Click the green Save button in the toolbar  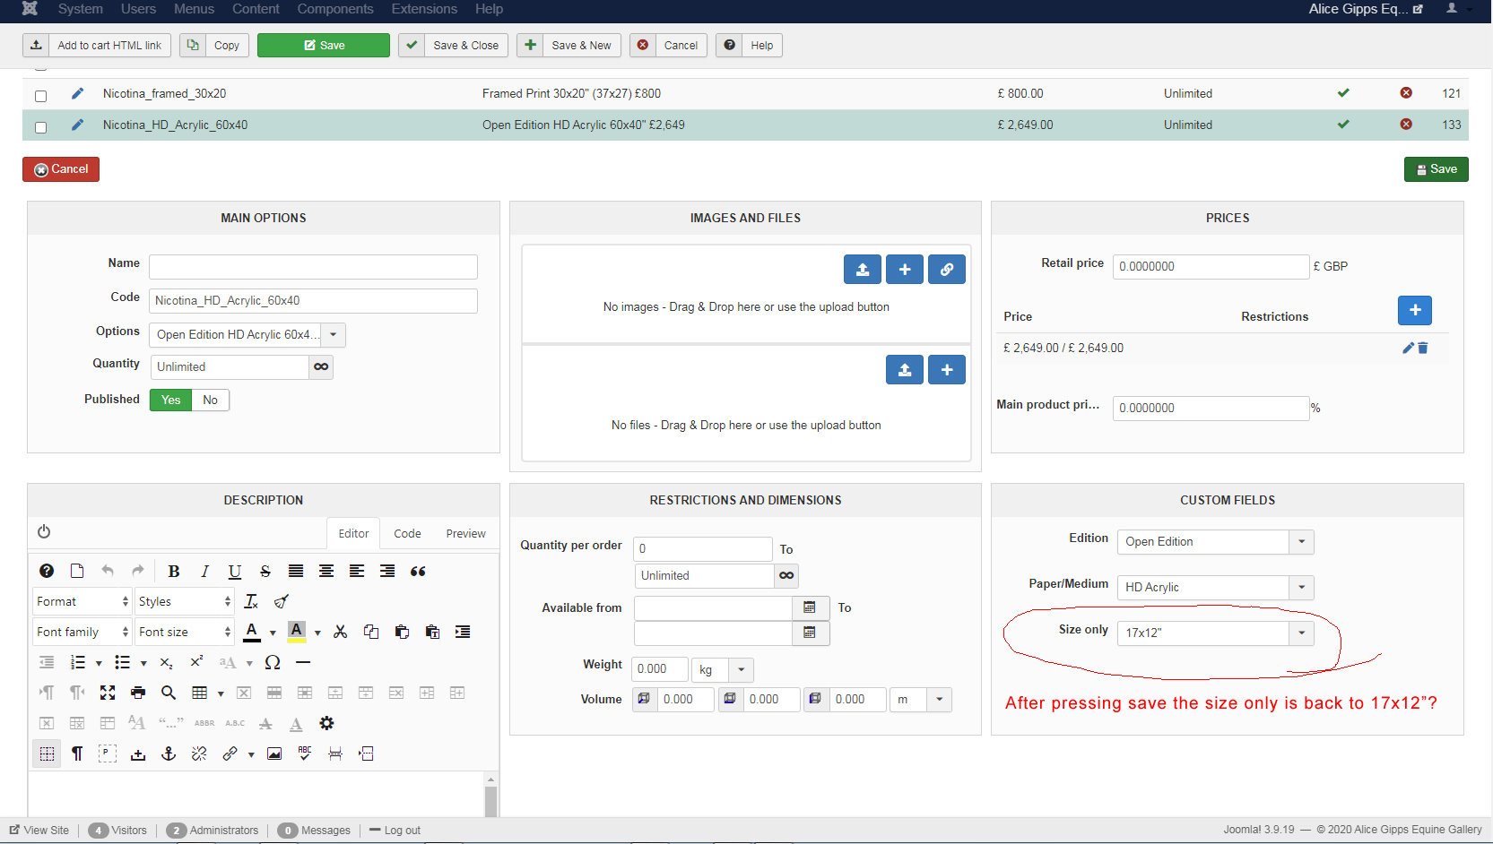point(324,46)
